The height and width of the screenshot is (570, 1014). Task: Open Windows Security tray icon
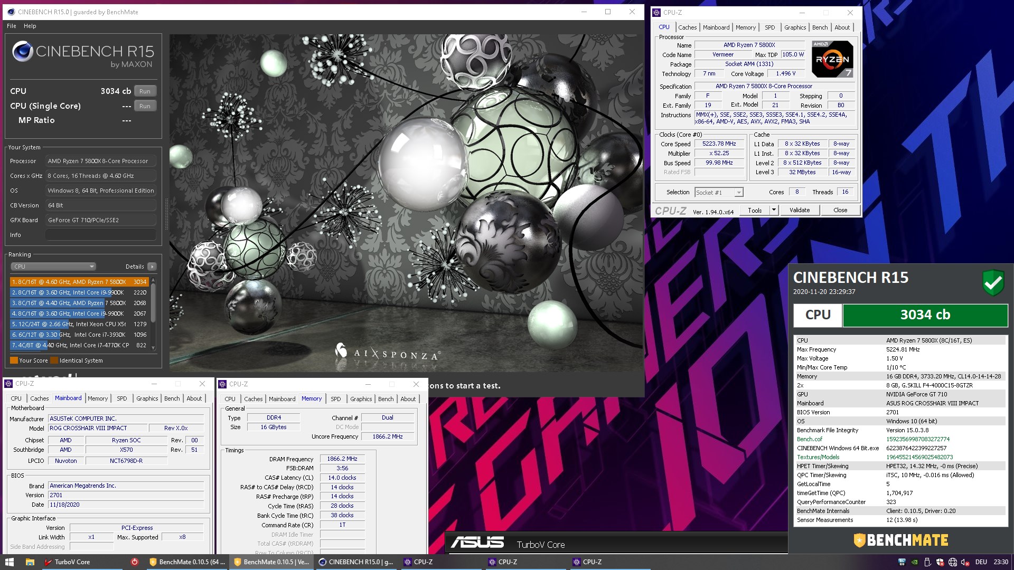[940, 562]
